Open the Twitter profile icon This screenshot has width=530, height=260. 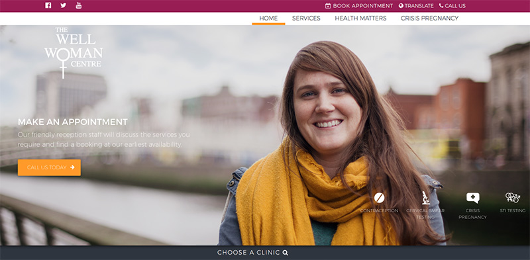pyautogui.click(x=63, y=5)
